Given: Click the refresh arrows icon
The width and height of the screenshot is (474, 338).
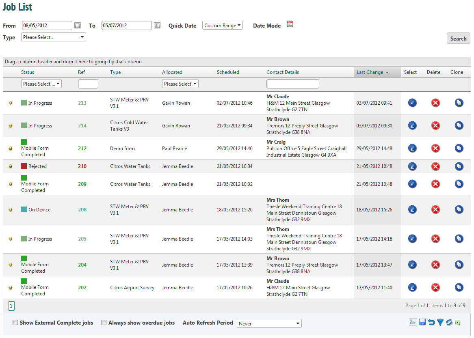Looking at the screenshot, I should 449,322.
